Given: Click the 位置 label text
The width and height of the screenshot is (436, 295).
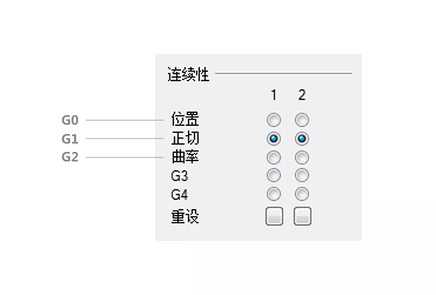Looking at the screenshot, I should tap(185, 120).
